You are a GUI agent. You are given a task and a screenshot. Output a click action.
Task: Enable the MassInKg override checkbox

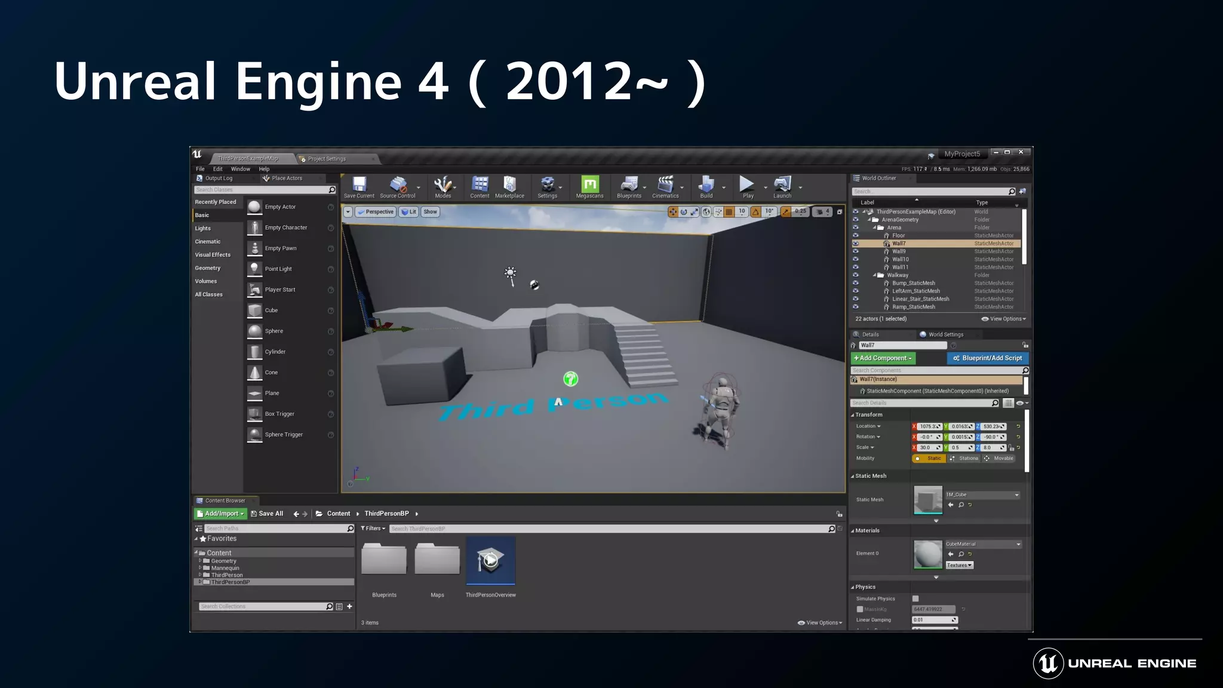click(859, 609)
